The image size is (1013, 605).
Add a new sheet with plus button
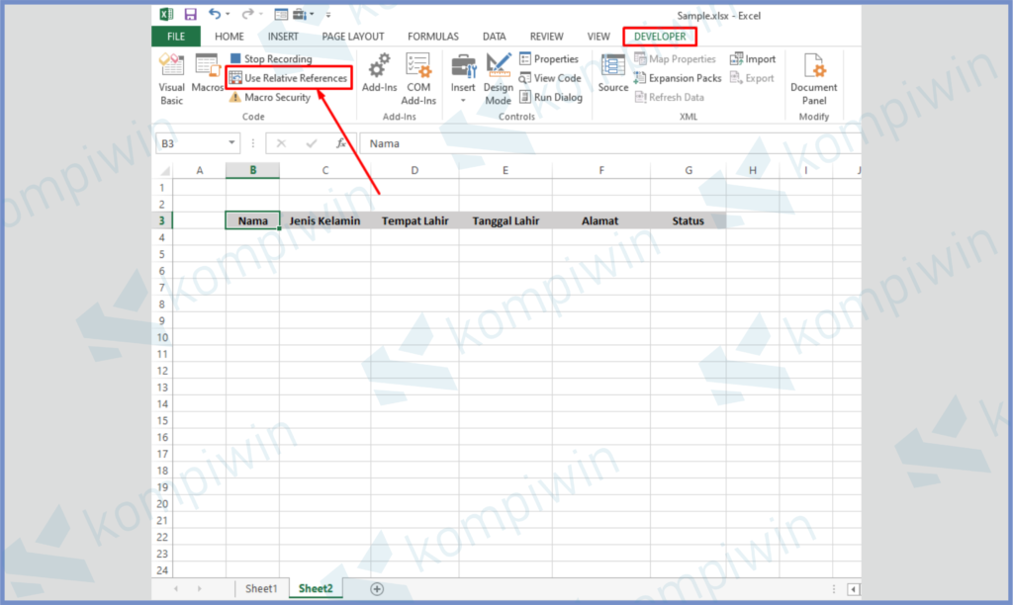[377, 588]
